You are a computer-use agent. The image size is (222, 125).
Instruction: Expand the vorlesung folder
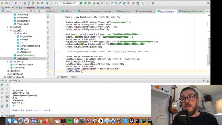8,61
